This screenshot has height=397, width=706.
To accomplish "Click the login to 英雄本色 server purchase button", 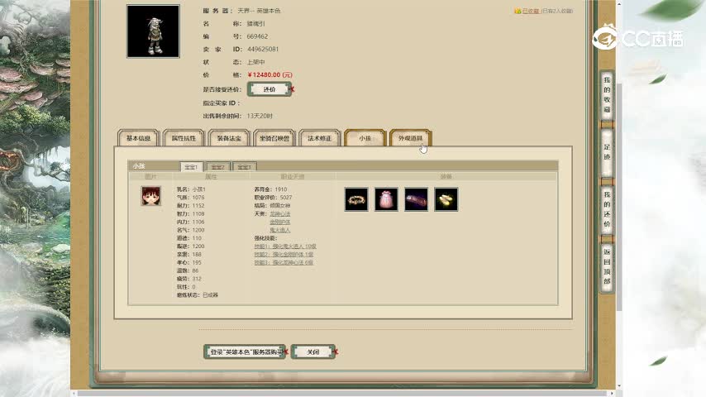I will tap(245, 352).
